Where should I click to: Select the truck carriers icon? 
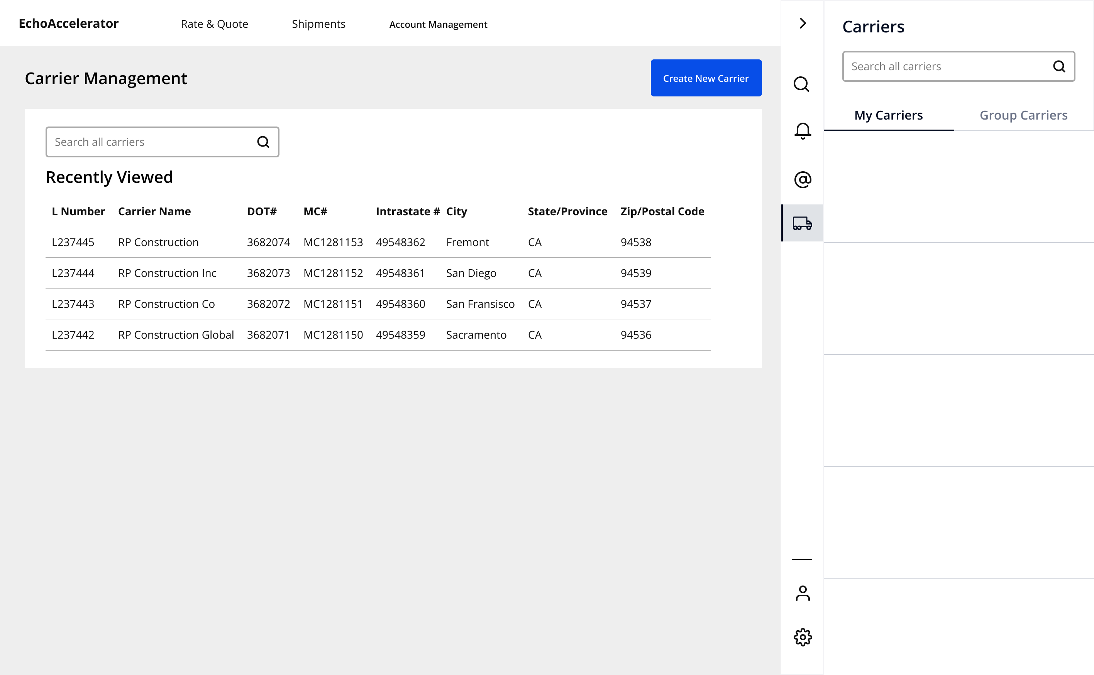(802, 223)
